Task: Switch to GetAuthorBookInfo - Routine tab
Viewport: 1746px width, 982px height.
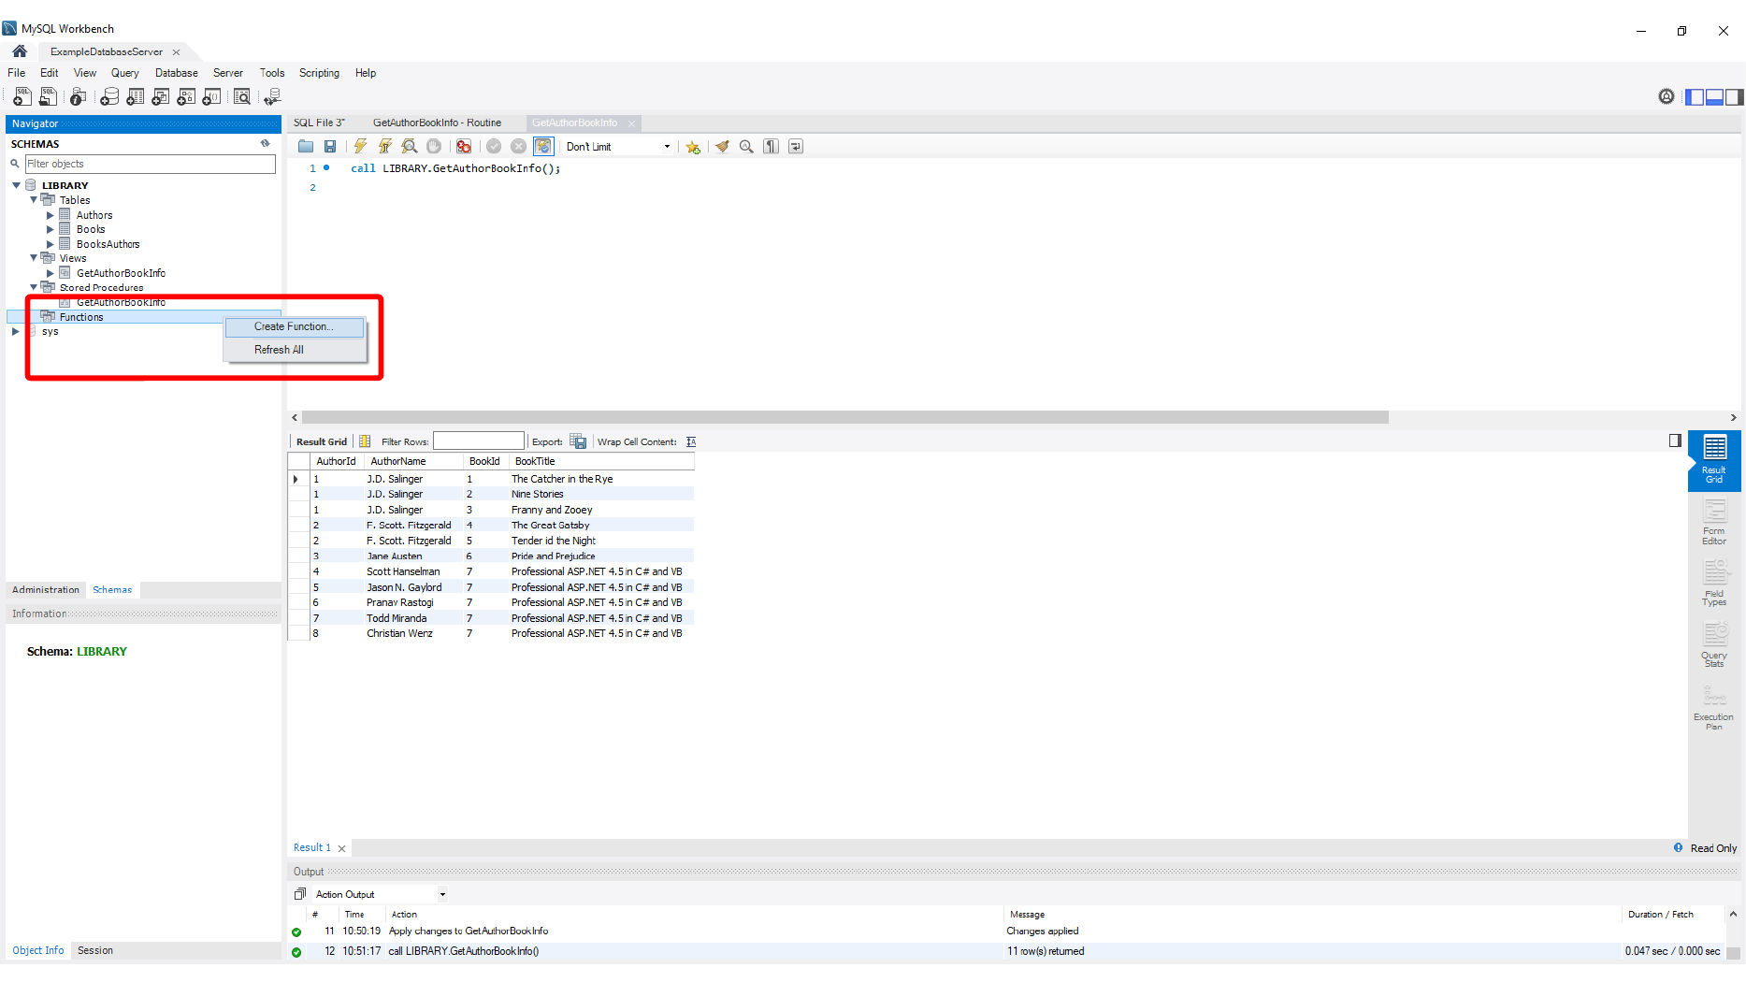Action: (437, 123)
